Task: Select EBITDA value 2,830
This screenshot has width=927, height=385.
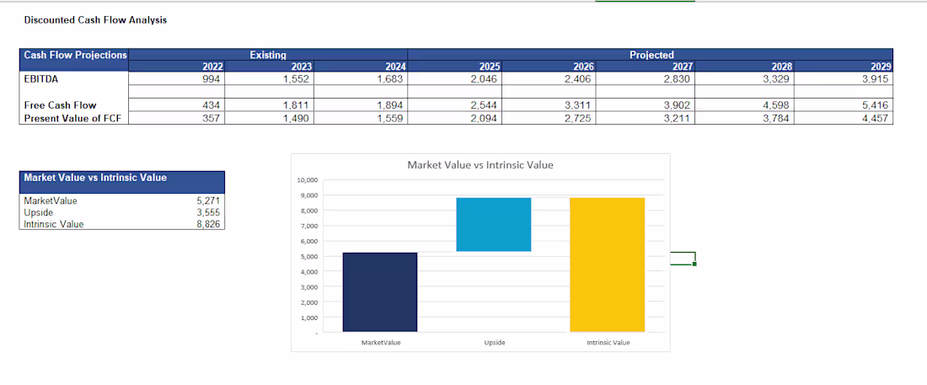Action: pyautogui.click(x=646, y=78)
